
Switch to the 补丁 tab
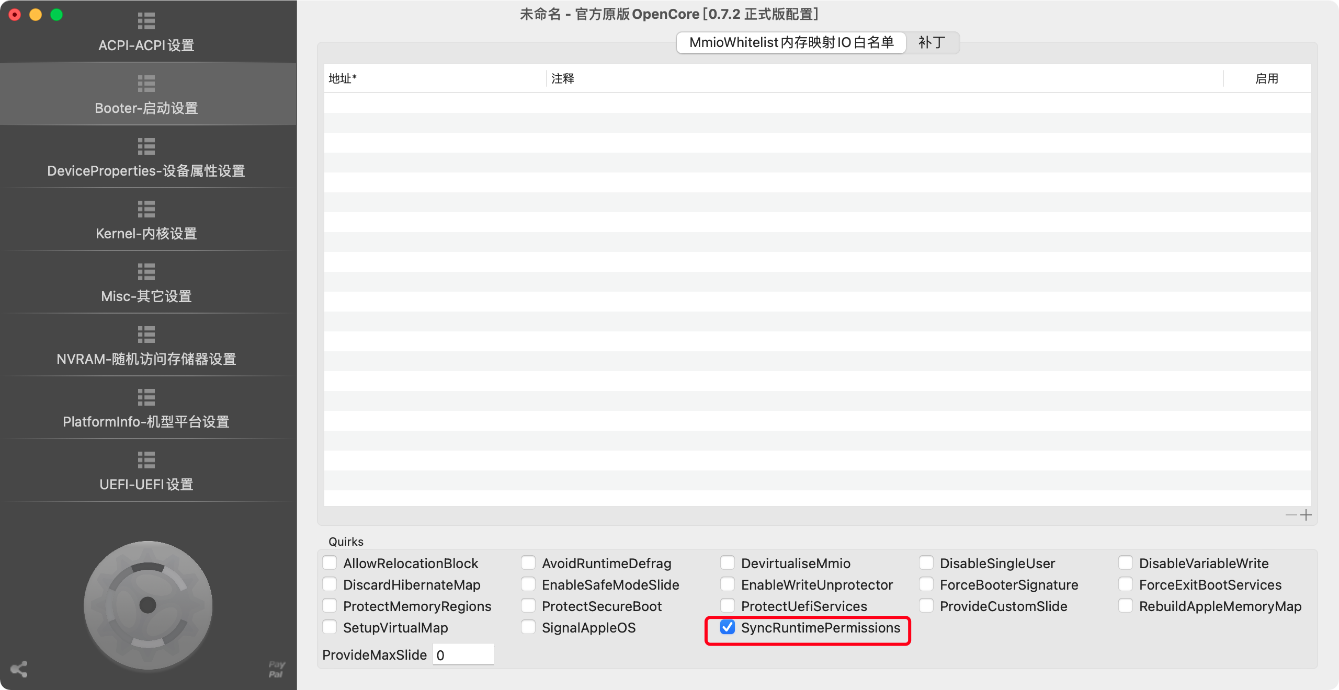932,42
